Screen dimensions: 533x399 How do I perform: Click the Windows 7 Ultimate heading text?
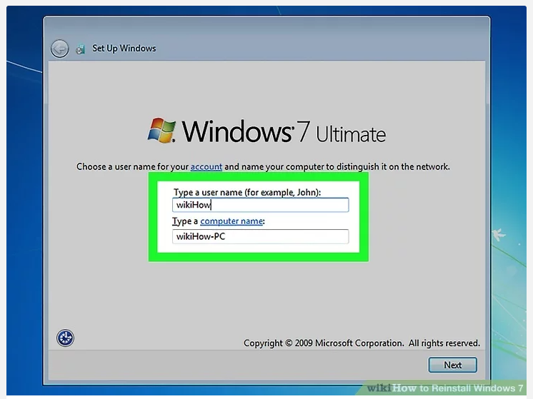pyautogui.click(x=284, y=131)
